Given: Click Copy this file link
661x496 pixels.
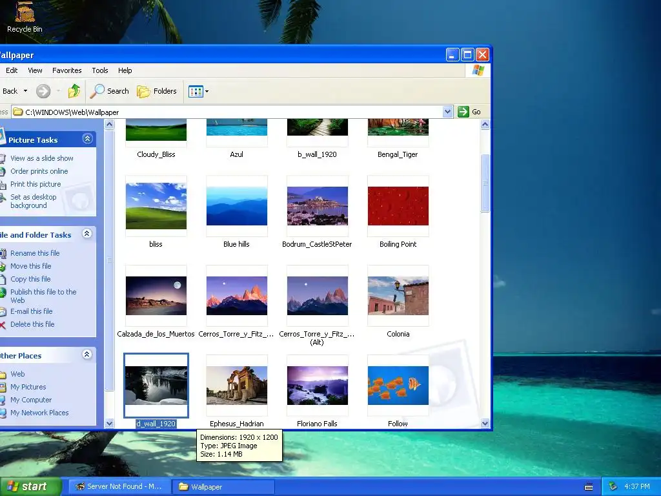Looking at the screenshot, I should point(30,279).
